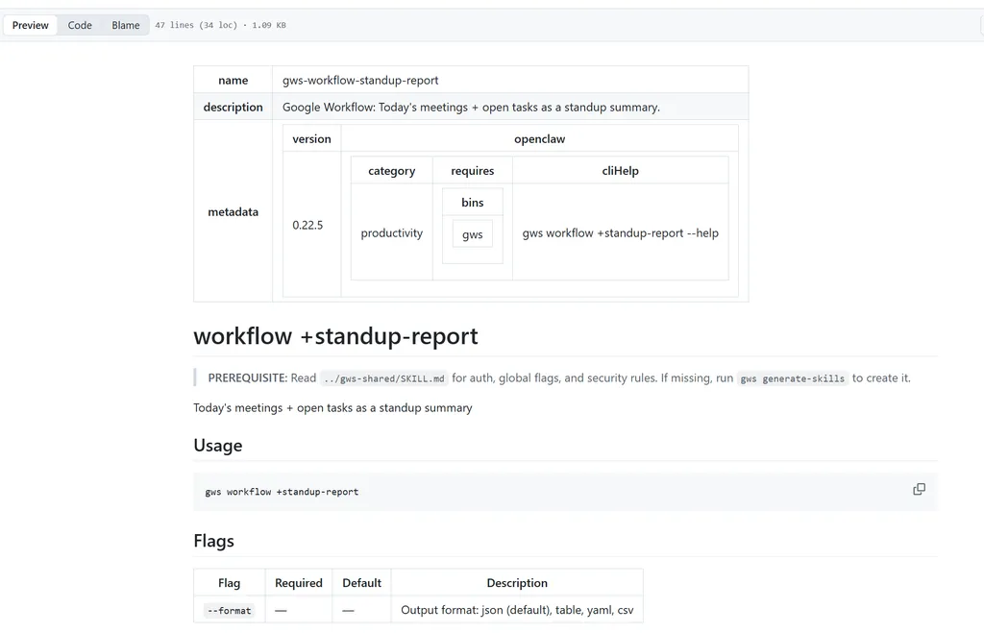The height and width of the screenshot is (633, 984).
Task: Click the 'description' row header cell
Action: 233,107
